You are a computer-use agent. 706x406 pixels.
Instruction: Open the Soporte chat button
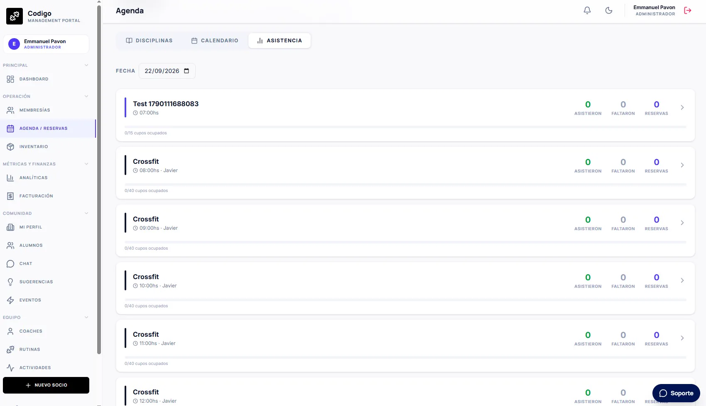click(676, 393)
